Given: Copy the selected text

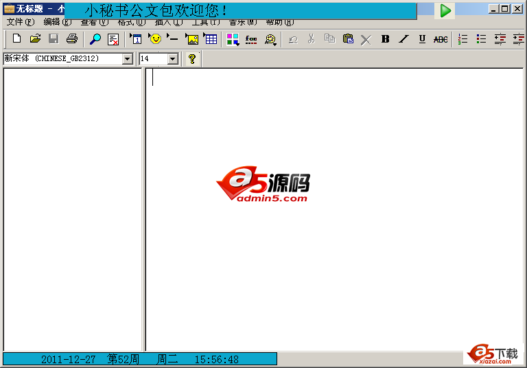Looking at the screenshot, I should [329, 39].
